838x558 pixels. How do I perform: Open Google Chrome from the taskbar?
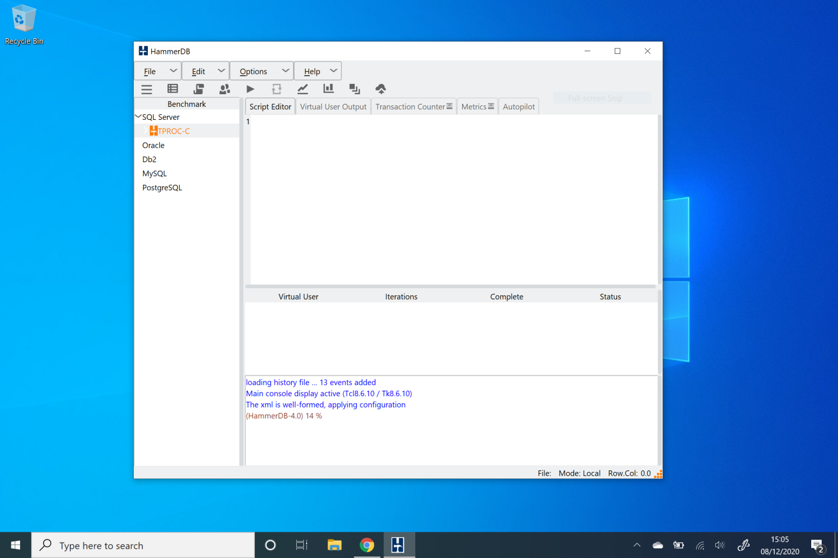click(367, 545)
